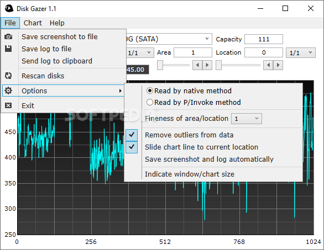
Task: Click the 512 x-axis label
Action: [165, 242]
